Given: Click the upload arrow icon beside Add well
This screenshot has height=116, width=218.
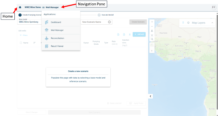Looking at the screenshot, I should point(130,34).
